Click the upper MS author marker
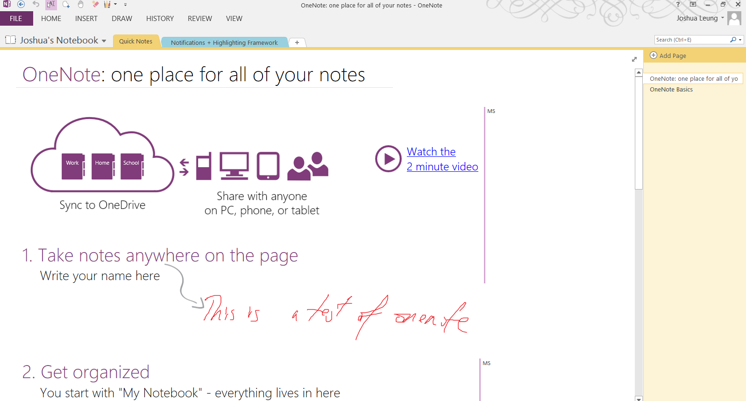 491,111
